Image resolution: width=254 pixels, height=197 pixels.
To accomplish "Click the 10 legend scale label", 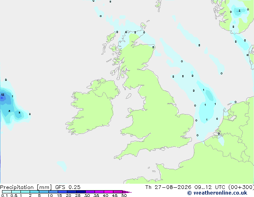I will (50, 195).
